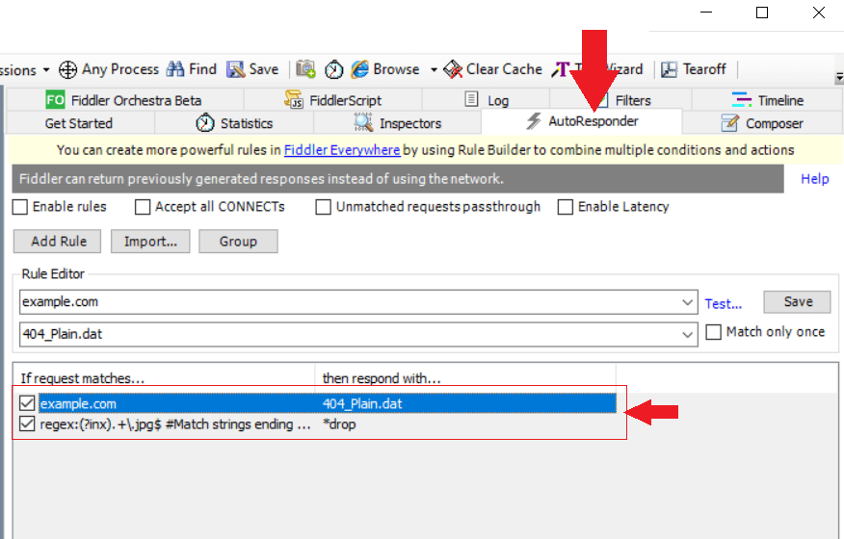This screenshot has width=844, height=539.
Task: Toggle the Unmatched requests passthrough checkbox
Action: 323,207
